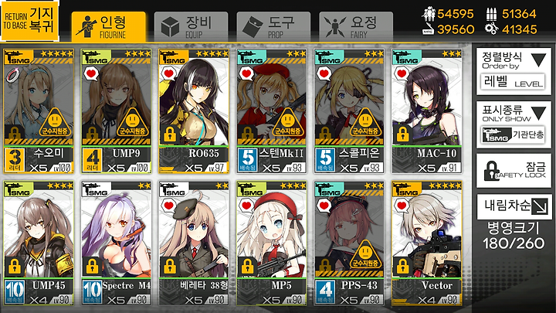
Task: Click the manpower resource icon
Action: click(x=429, y=13)
